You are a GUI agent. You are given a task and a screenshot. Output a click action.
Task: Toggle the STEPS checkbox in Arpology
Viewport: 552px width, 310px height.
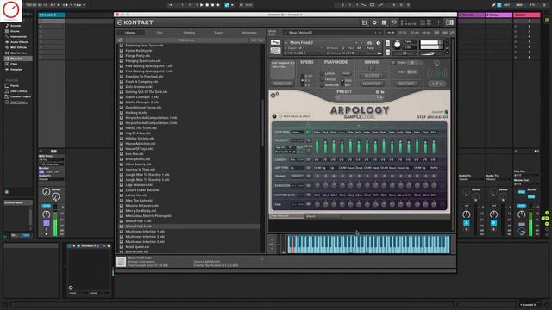[x=393, y=63]
